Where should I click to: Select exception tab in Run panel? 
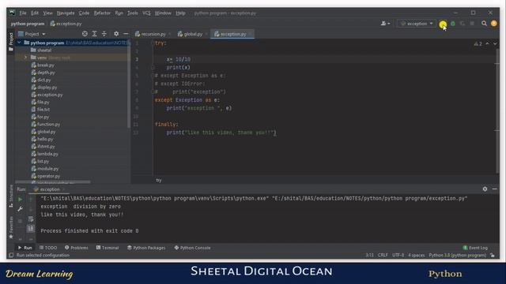coord(49,189)
